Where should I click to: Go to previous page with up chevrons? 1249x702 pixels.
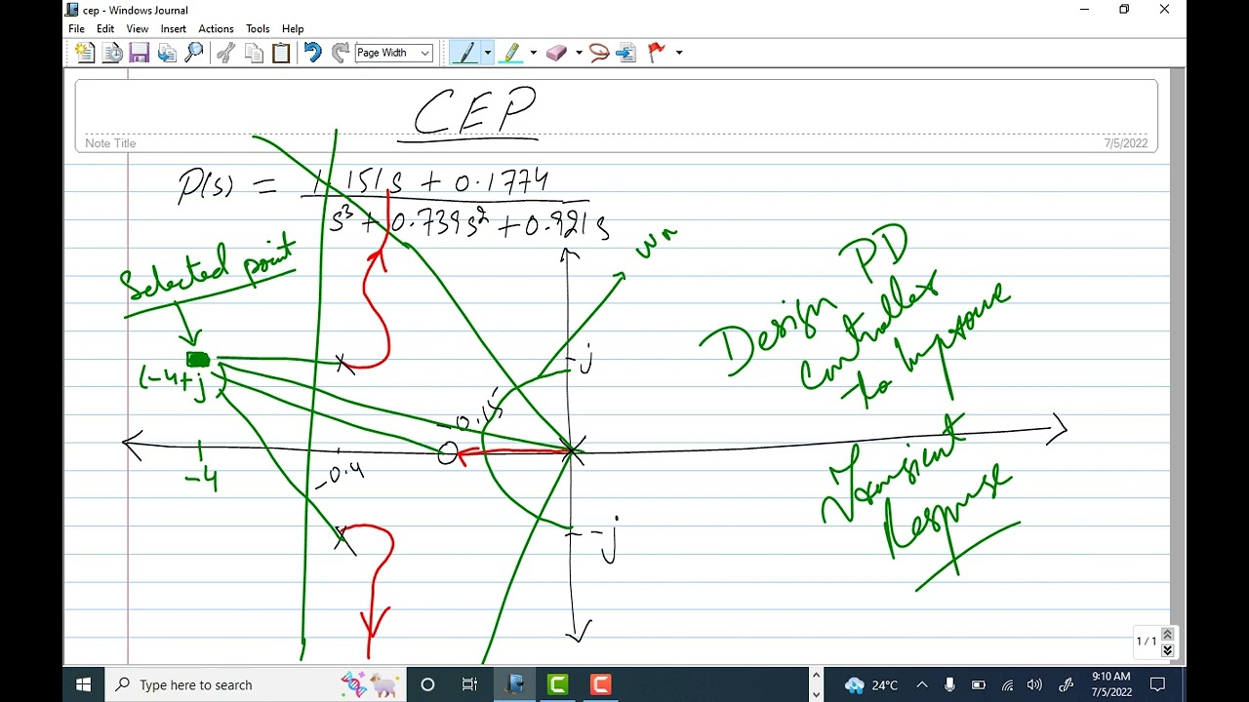1167,634
